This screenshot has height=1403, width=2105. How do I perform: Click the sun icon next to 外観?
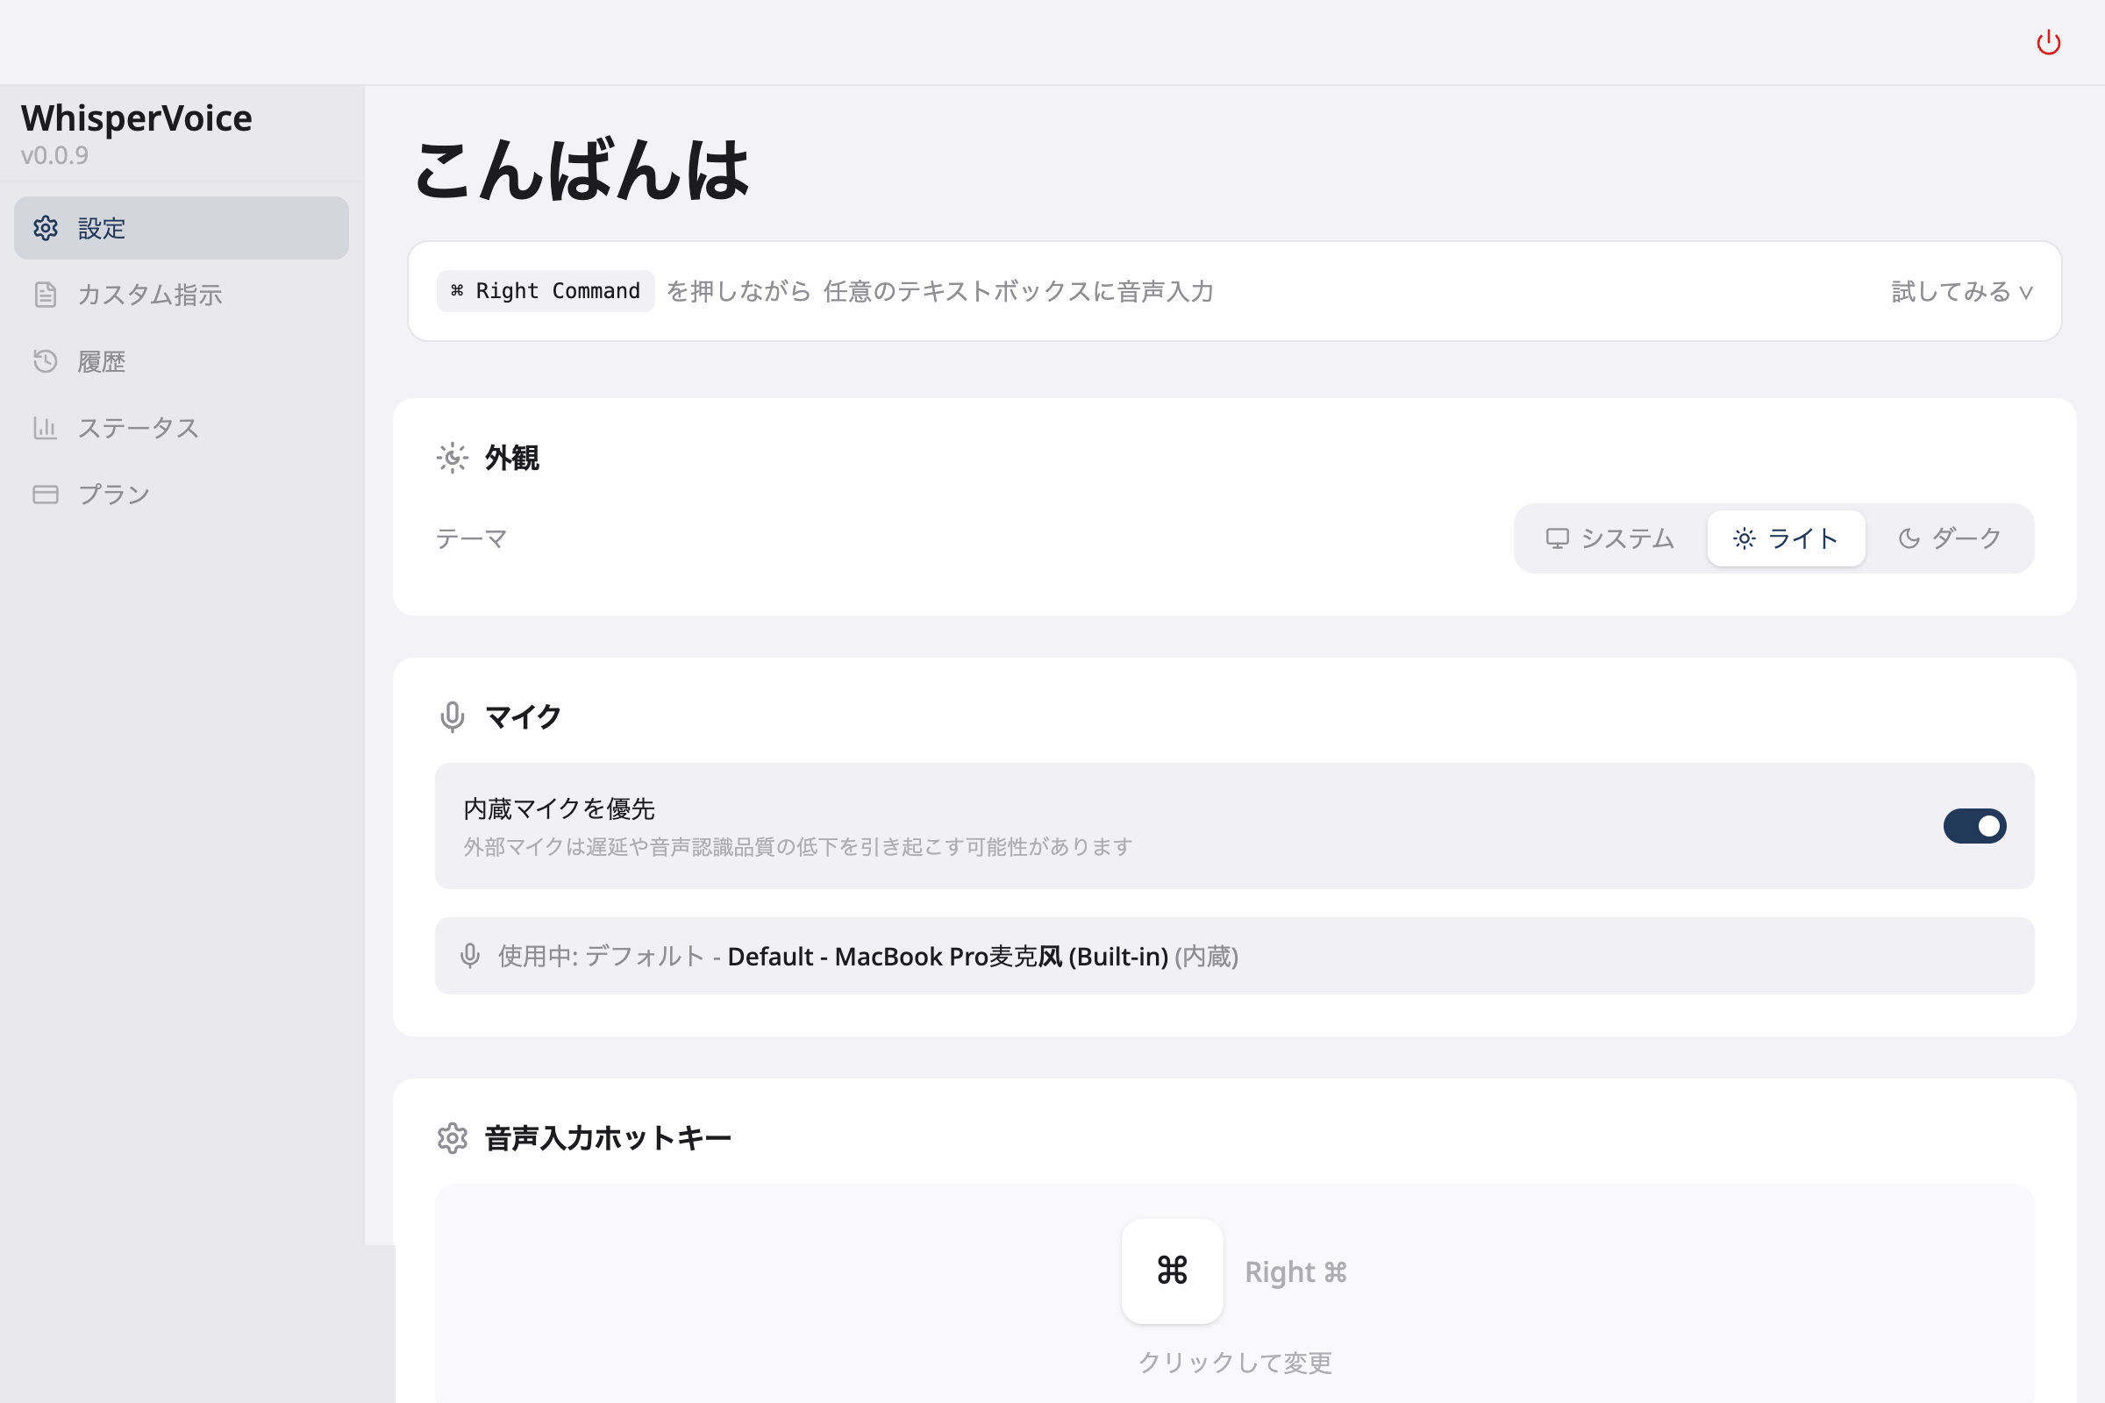pos(452,457)
